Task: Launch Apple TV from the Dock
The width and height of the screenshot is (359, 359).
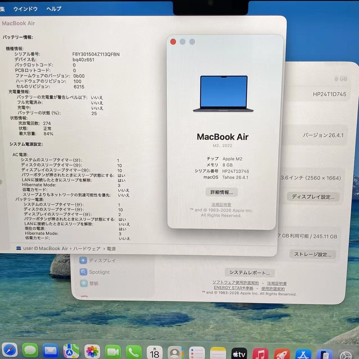Action: pos(239,354)
